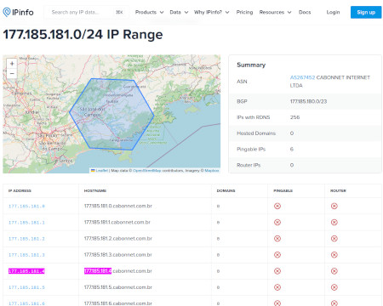Click the domains count for 177.185.181.0
This screenshot has height=306, width=383.
point(218,207)
